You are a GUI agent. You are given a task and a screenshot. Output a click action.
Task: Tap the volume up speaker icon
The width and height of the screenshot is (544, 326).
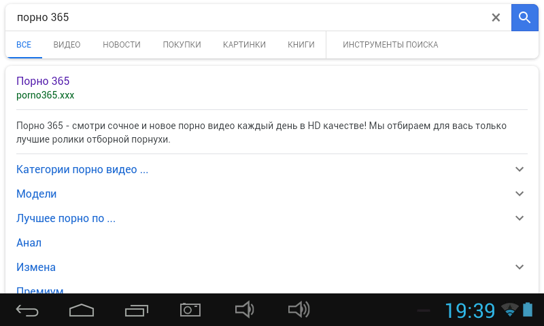pos(299,310)
